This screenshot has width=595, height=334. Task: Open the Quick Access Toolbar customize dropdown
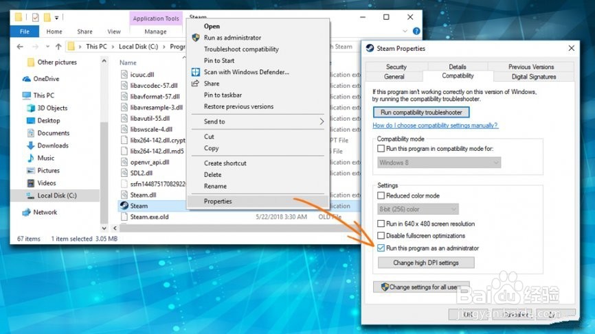56,17
